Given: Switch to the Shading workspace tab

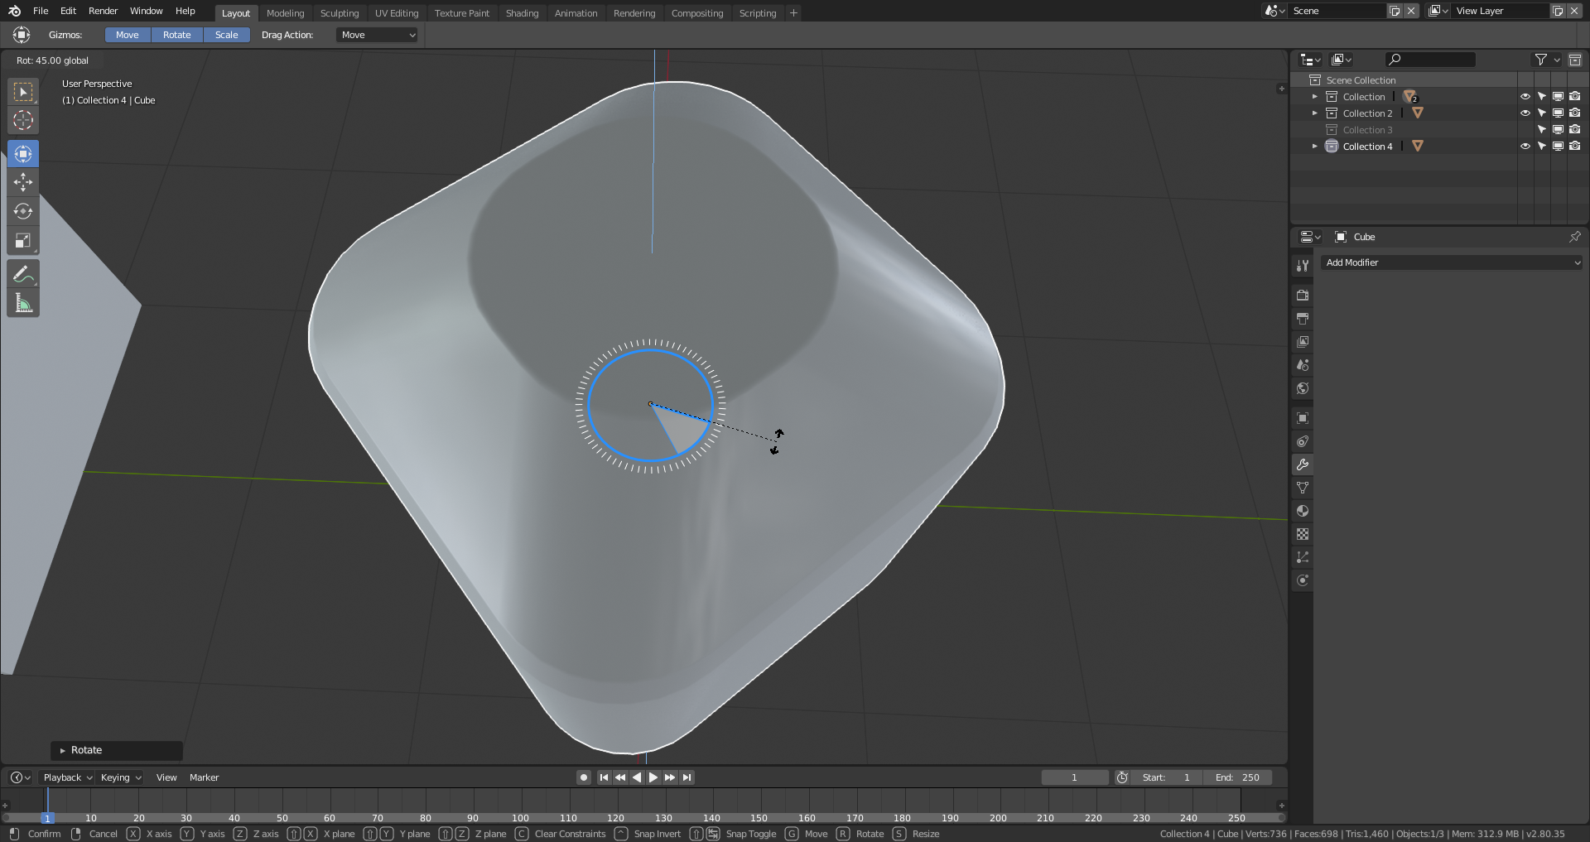Looking at the screenshot, I should 522,13.
